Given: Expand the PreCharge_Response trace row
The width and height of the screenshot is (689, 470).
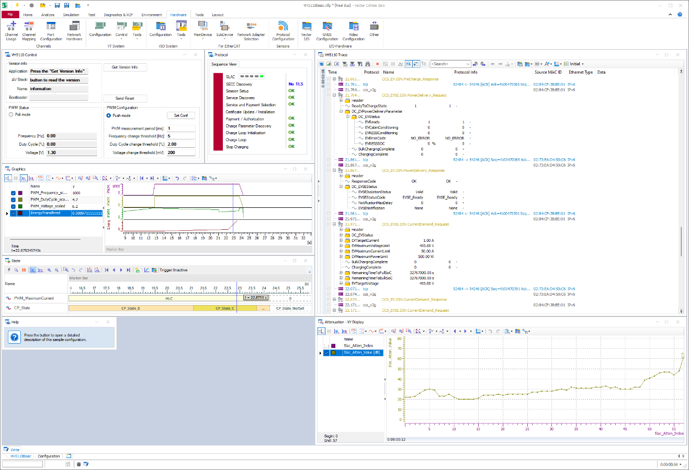Looking at the screenshot, I should 334,79.
